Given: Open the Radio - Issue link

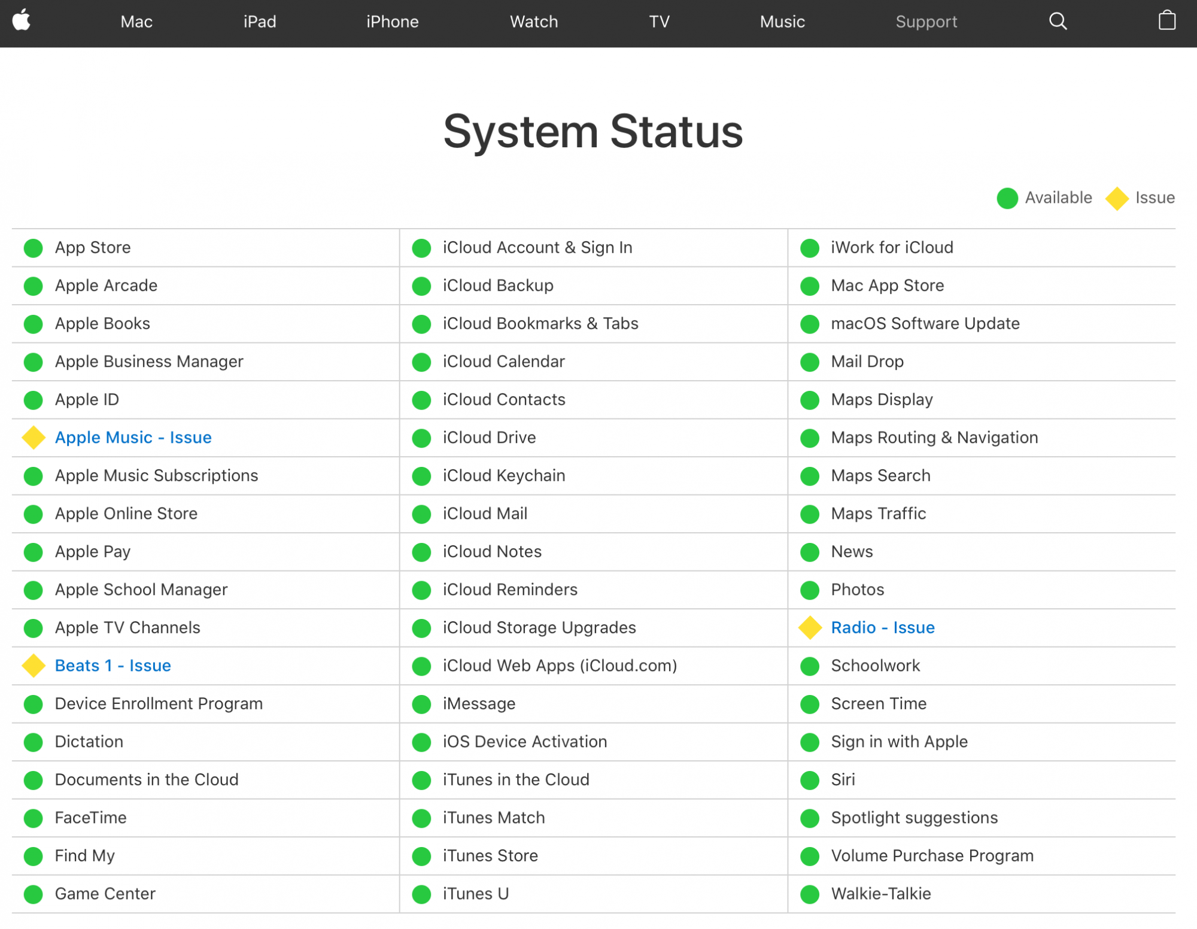Looking at the screenshot, I should [882, 627].
